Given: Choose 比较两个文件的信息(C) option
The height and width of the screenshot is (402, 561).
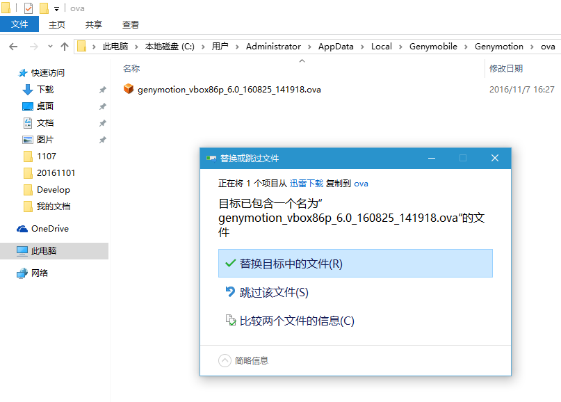Looking at the screenshot, I should tap(297, 321).
